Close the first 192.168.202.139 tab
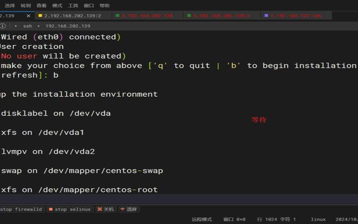The width and height of the screenshot is (358, 224). point(28,16)
